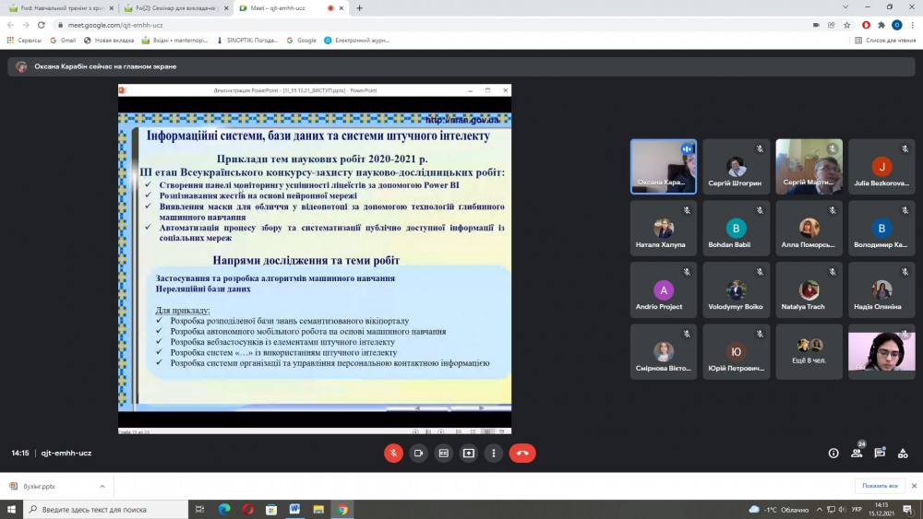Open the downloaded булінг.pptx file

click(40, 487)
